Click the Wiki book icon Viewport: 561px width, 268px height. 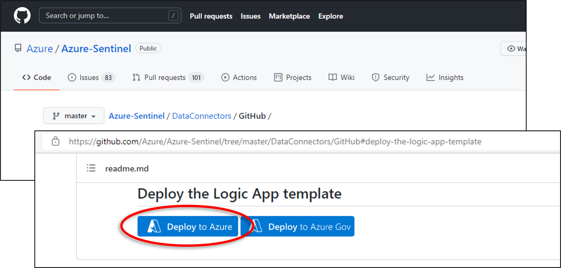(x=332, y=77)
